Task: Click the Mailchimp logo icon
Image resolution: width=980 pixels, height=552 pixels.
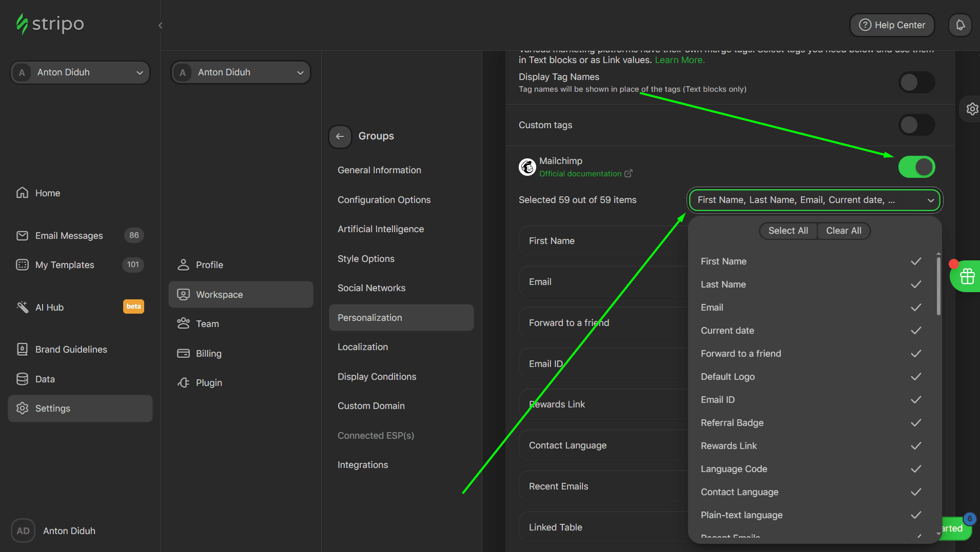Action: point(527,167)
